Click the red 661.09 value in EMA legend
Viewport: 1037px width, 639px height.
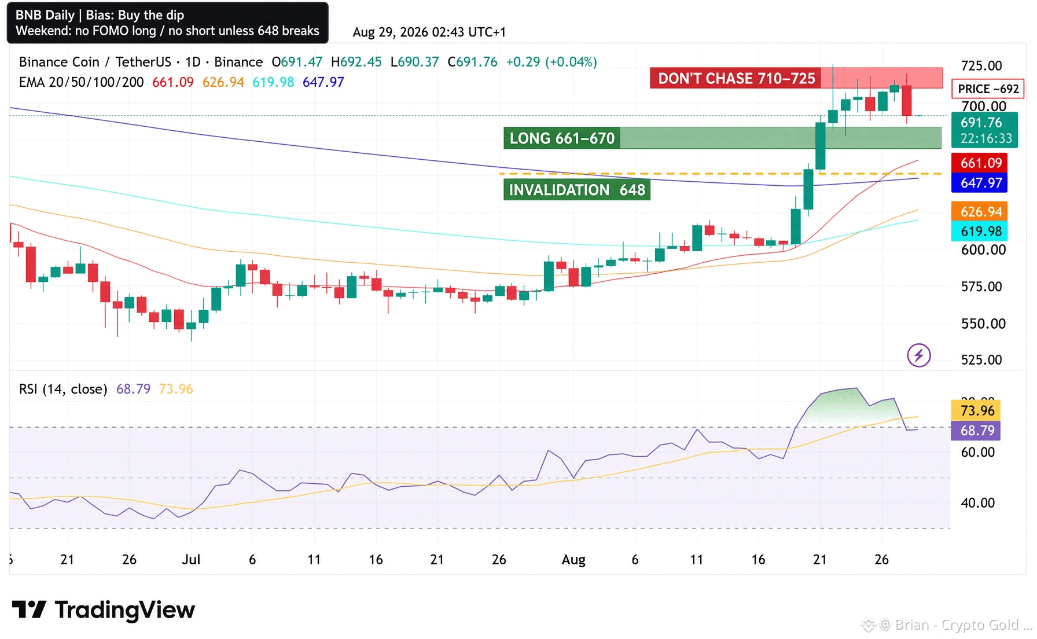click(x=173, y=82)
